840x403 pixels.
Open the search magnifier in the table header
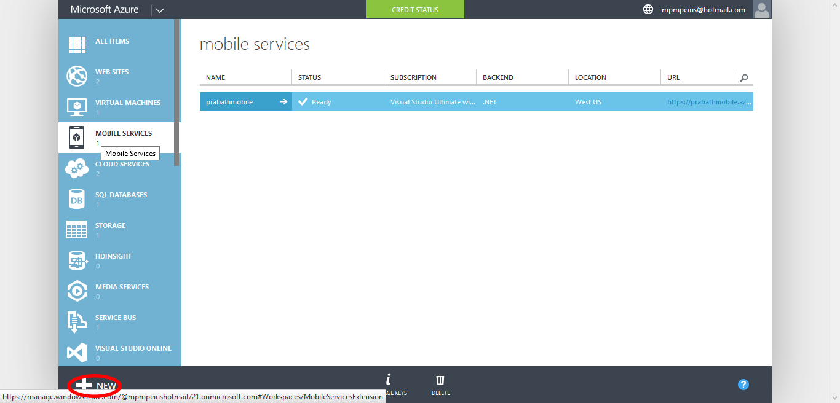coord(743,77)
